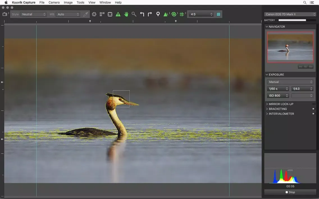This screenshot has height=199, width=319.
Task: Click the focus point crosshair icon
Action: (x=110, y=14)
